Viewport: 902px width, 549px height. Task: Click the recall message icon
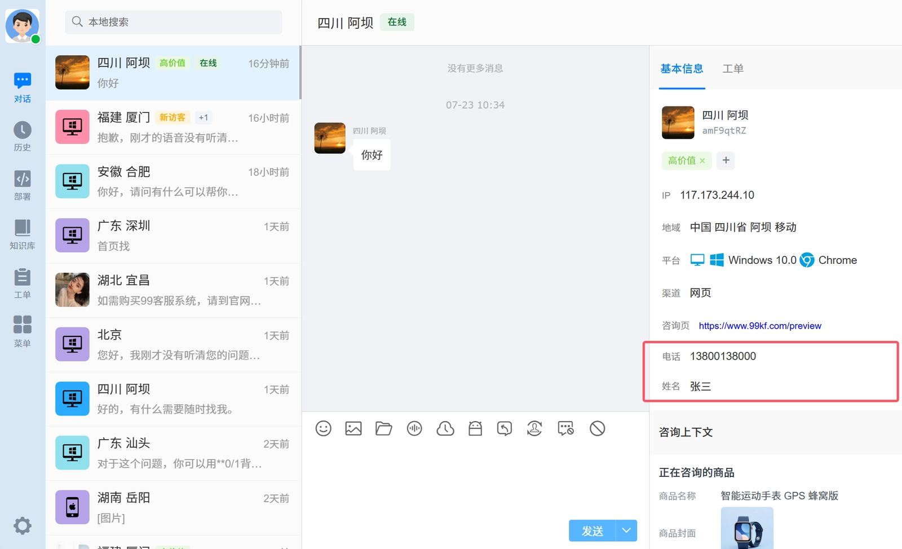[505, 428]
